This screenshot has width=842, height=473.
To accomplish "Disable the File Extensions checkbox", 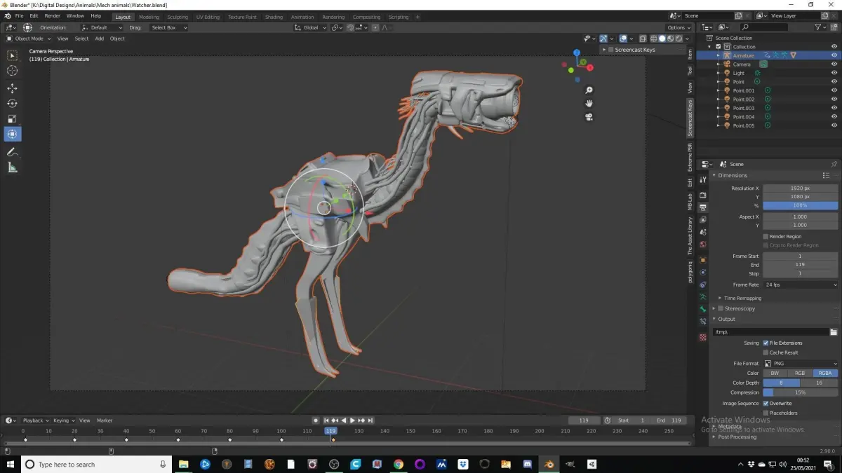I will point(766,343).
